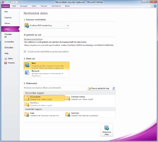Click the OneNote-notities locked folder icon
158x142 pixels.
coord(68,98)
